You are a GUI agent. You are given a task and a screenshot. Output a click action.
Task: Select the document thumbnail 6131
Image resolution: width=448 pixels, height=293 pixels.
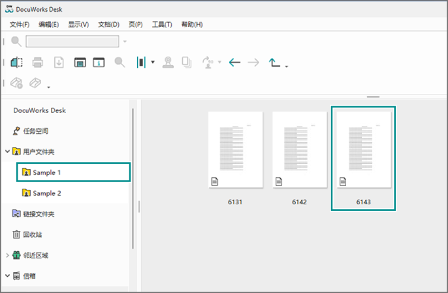(x=235, y=150)
